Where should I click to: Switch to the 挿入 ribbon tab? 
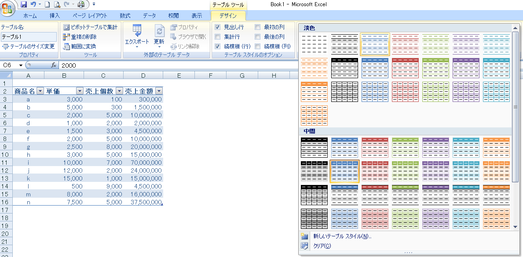click(x=55, y=16)
